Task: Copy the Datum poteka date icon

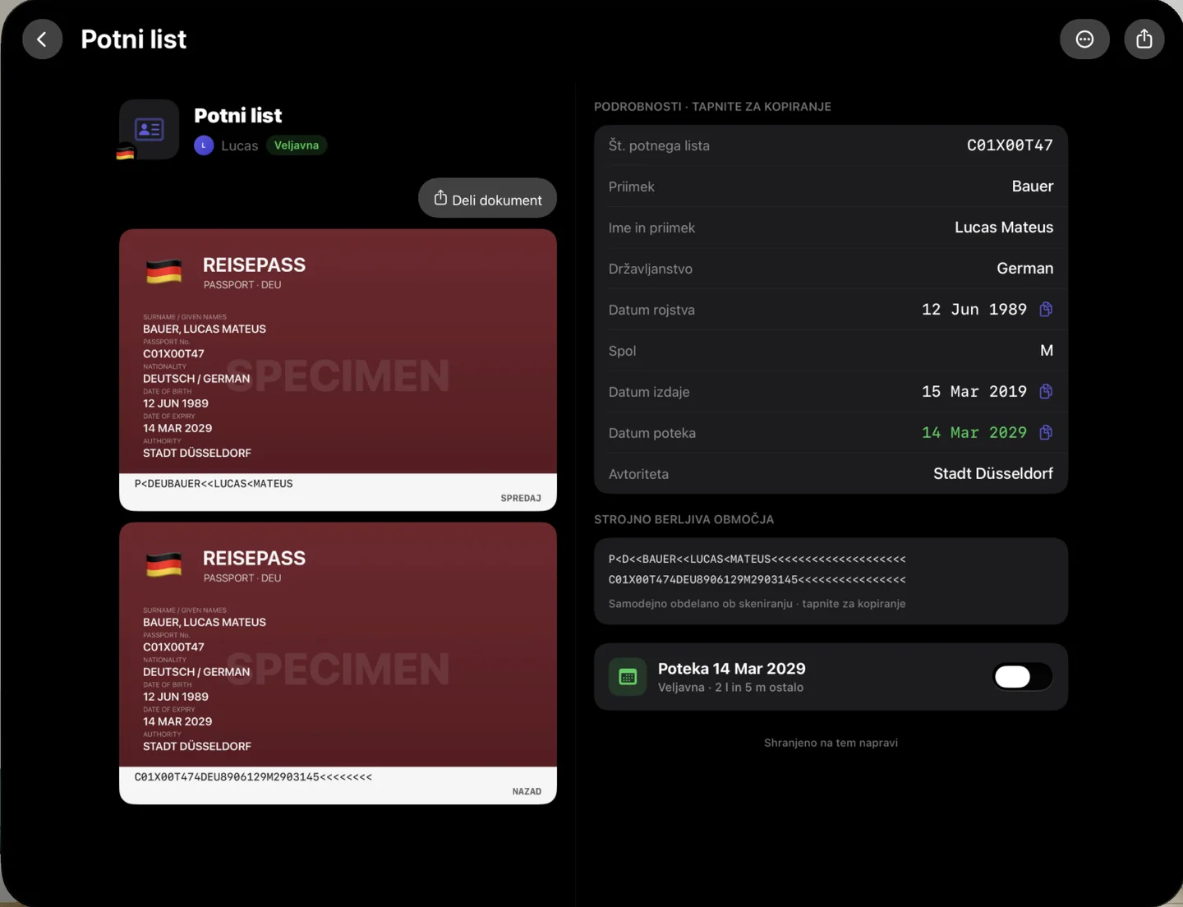Action: click(1046, 433)
